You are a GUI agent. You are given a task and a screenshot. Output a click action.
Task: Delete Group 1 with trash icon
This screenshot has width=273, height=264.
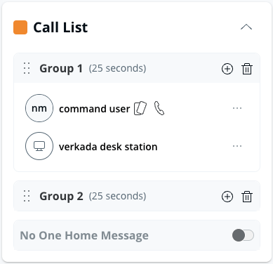[x=247, y=69]
